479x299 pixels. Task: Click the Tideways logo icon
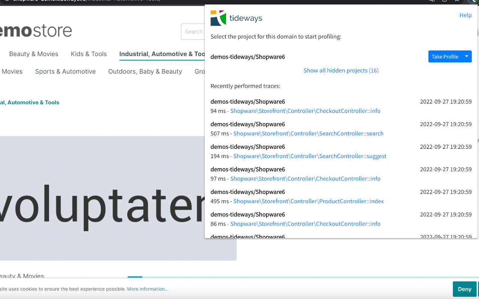(218, 18)
